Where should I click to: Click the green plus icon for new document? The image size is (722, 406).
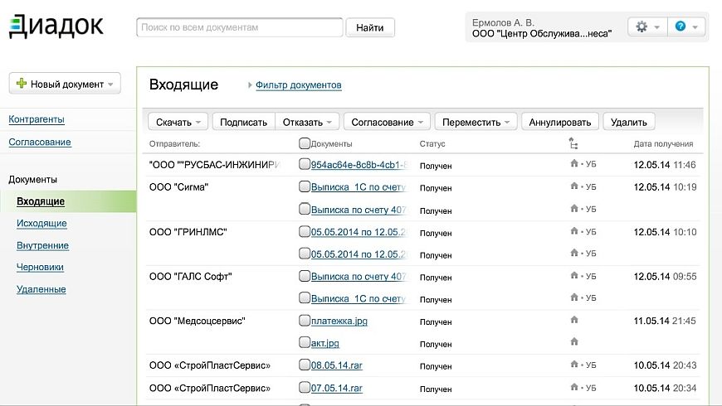pyautogui.click(x=22, y=83)
